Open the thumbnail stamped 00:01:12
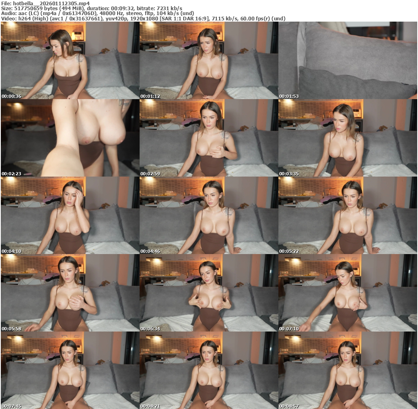This screenshot has height=409, width=418. [209, 60]
